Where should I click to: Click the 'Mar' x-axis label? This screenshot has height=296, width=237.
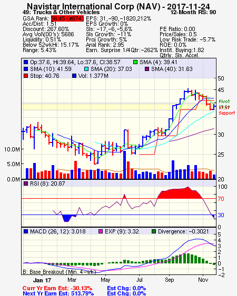point(72,280)
